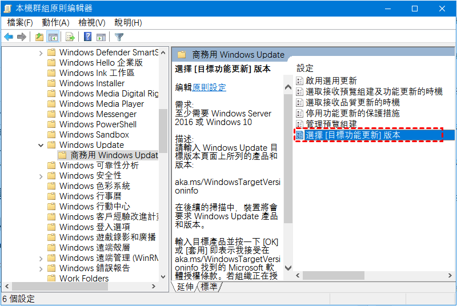The width and height of the screenshot is (457, 306).
Task: Click the Back arrow toolbar icon
Action: (x=9, y=37)
